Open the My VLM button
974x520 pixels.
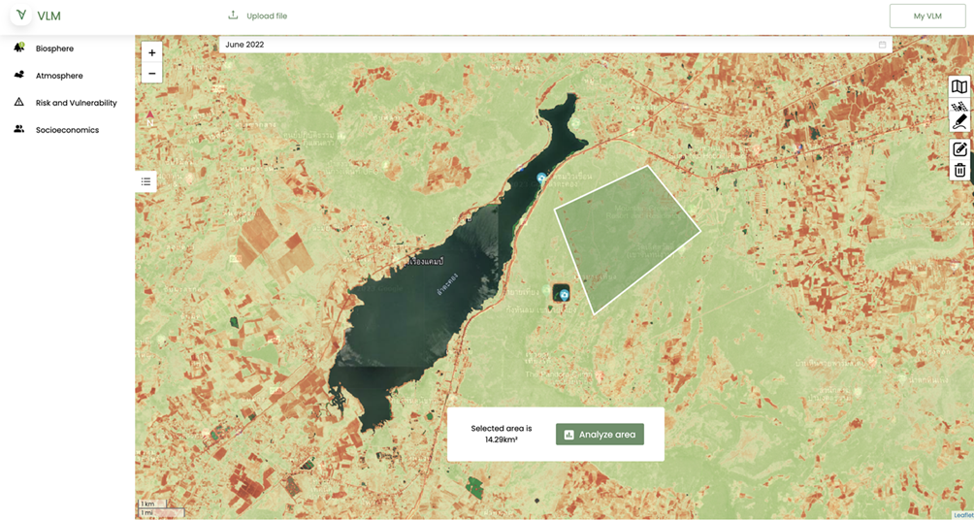point(927,16)
